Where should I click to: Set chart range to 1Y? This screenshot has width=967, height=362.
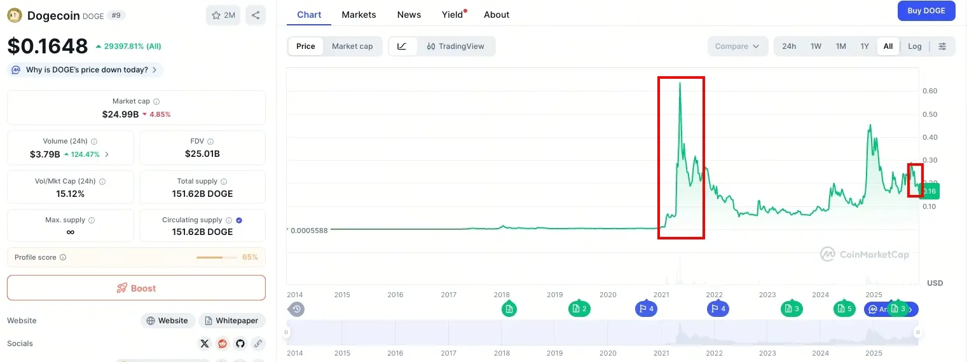tap(865, 46)
